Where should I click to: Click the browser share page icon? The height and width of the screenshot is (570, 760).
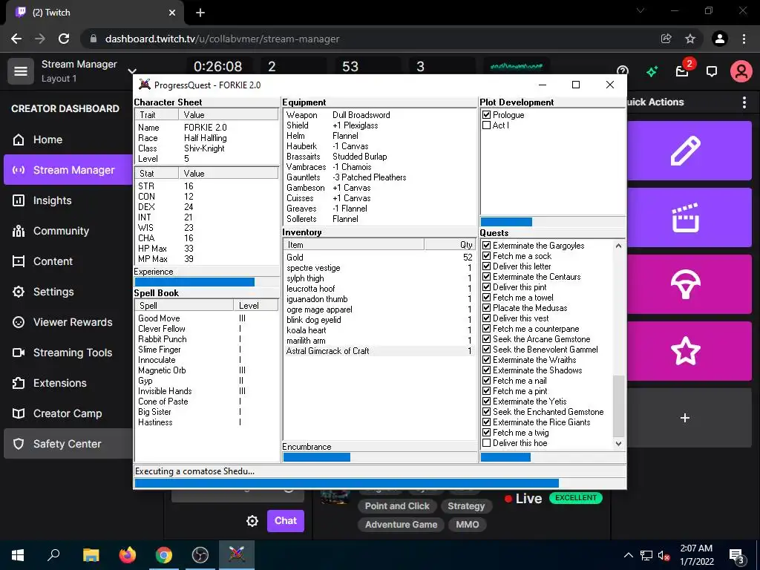(666, 39)
